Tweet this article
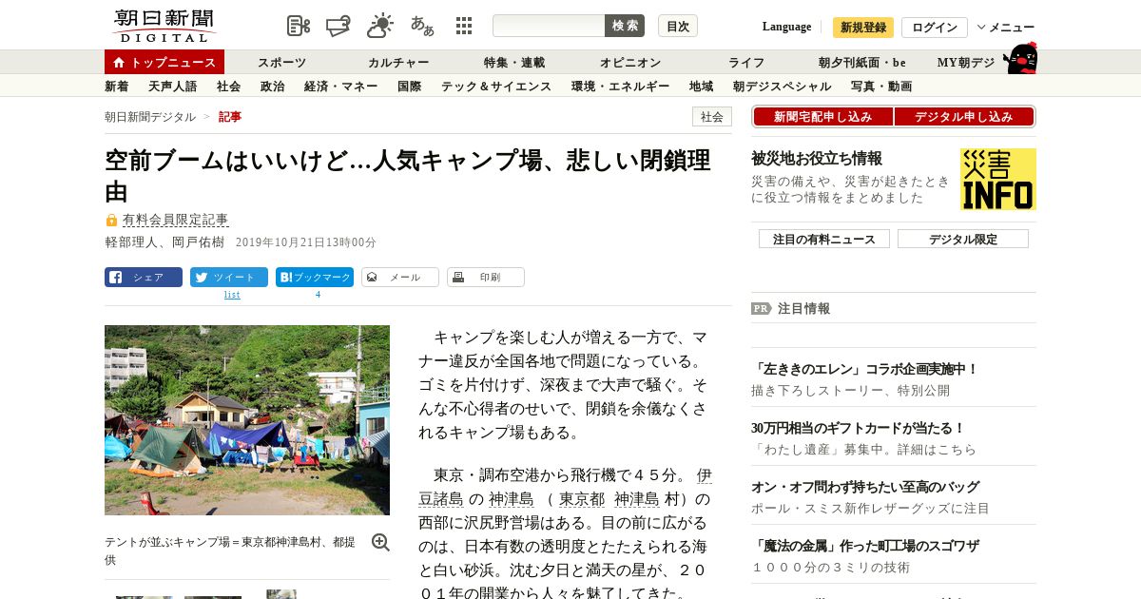Viewport: 1141px width, 599px height. tap(229, 278)
